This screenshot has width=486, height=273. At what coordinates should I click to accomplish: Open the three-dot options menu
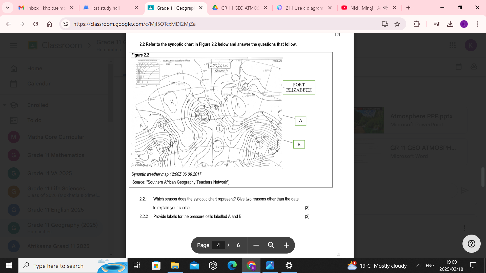click(464, 228)
